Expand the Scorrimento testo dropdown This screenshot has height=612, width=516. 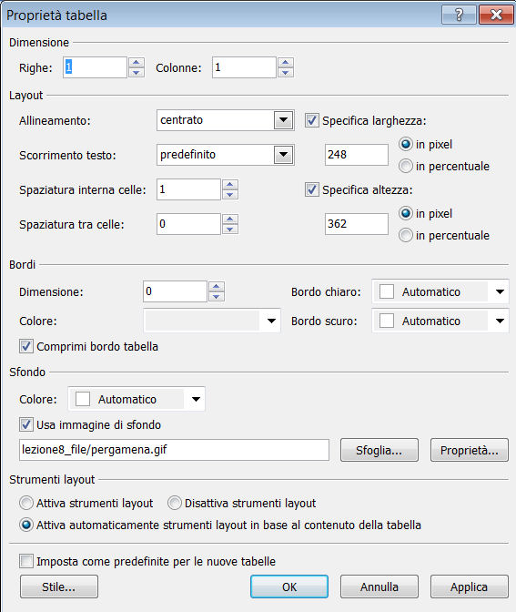point(284,155)
